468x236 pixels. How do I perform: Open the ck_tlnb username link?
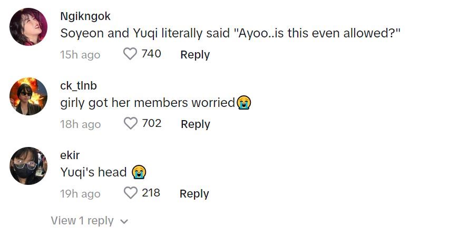(79, 86)
